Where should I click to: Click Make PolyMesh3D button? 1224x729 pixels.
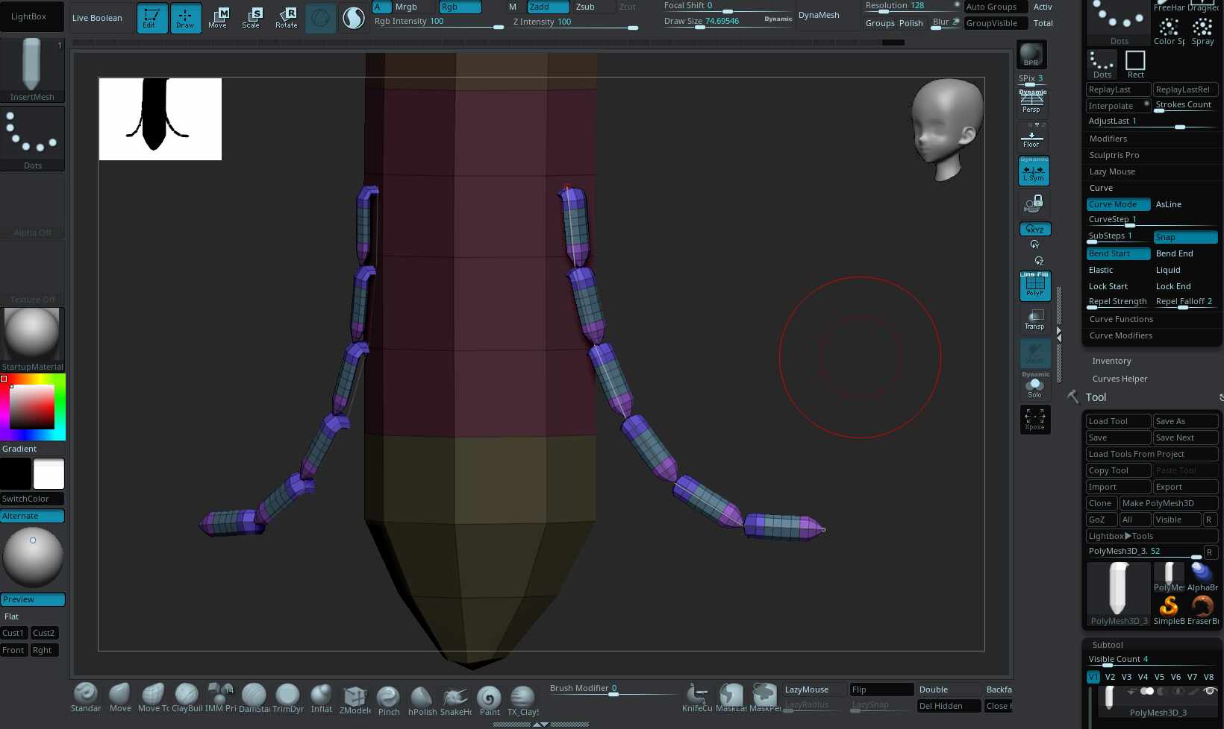pyautogui.click(x=1169, y=503)
